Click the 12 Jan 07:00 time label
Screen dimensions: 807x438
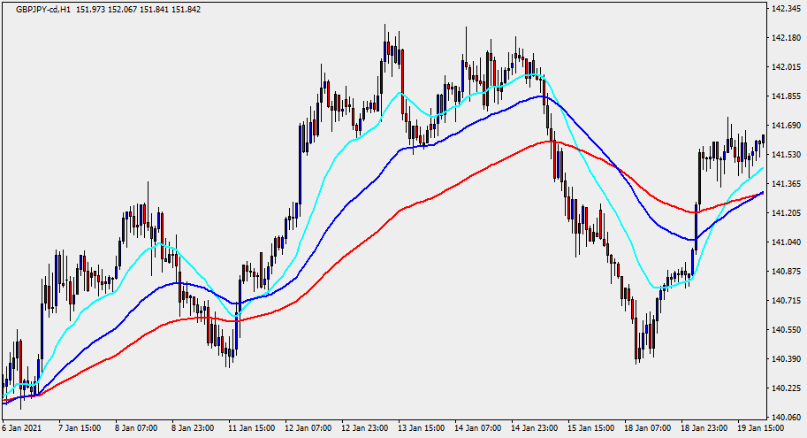click(307, 427)
